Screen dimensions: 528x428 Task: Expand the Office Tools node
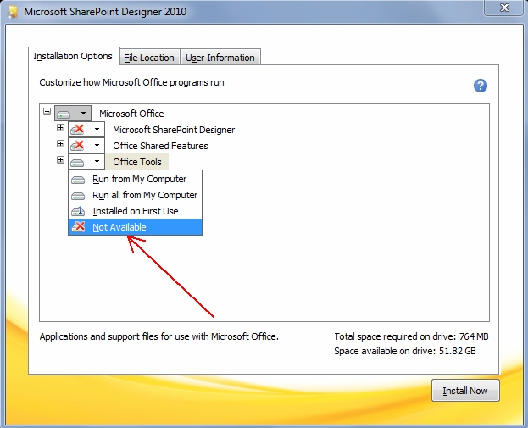(x=61, y=160)
